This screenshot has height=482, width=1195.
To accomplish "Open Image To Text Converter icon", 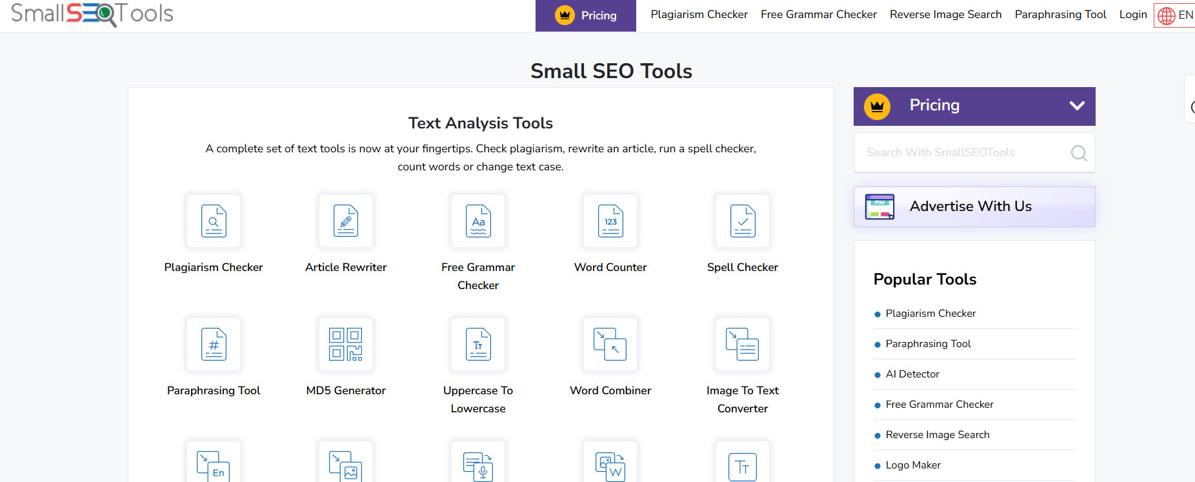I will pyautogui.click(x=743, y=345).
